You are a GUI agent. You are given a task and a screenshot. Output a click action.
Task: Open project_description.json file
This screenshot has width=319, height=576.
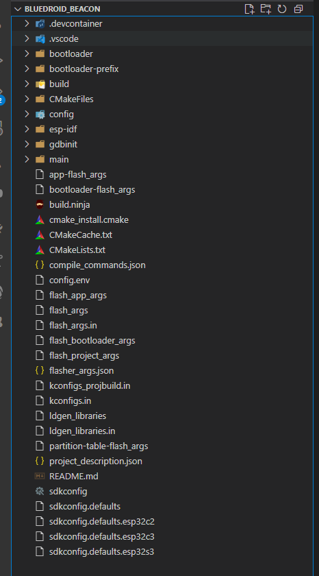96,461
